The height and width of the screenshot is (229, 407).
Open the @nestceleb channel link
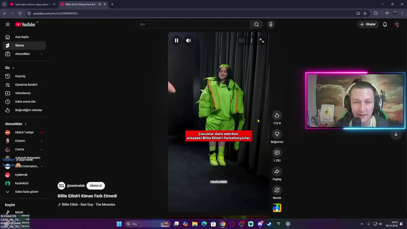point(76,186)
